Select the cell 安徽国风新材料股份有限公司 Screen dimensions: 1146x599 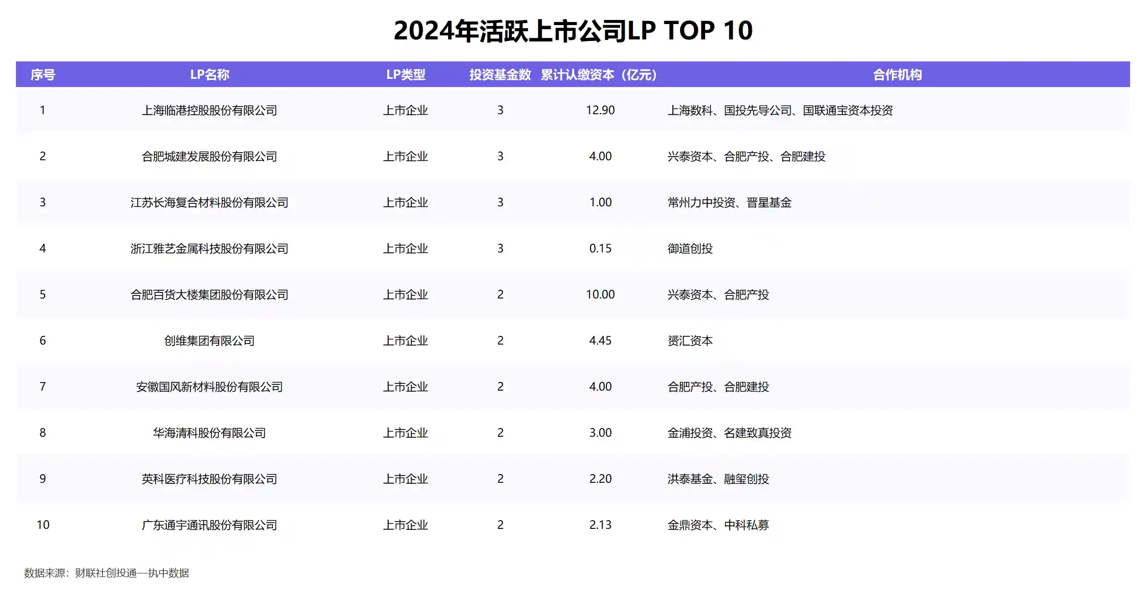pyautogui.click(x=209, y=387)
